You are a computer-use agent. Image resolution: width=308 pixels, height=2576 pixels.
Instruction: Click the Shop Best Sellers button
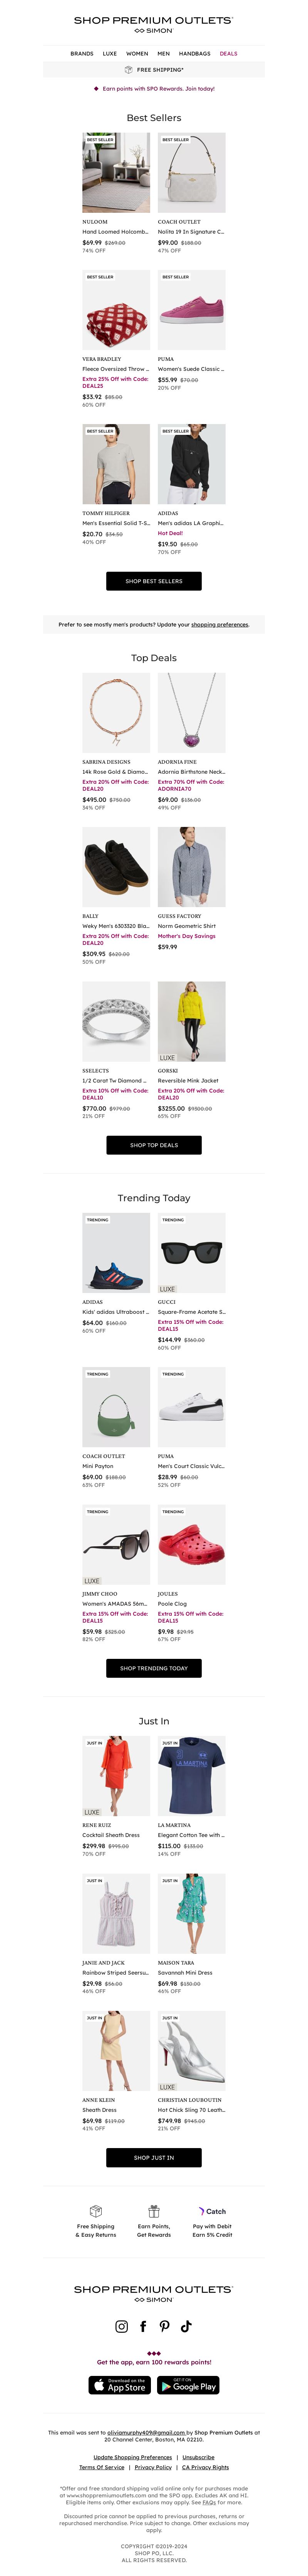pyautogui.click(x=154, y=581)
